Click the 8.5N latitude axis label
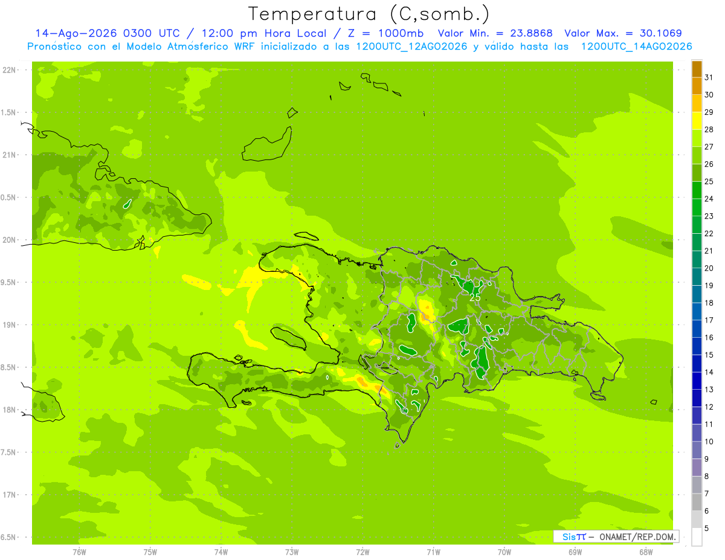Image resolution: width=725 pixels, height=560 pixels. click(8, 367)
